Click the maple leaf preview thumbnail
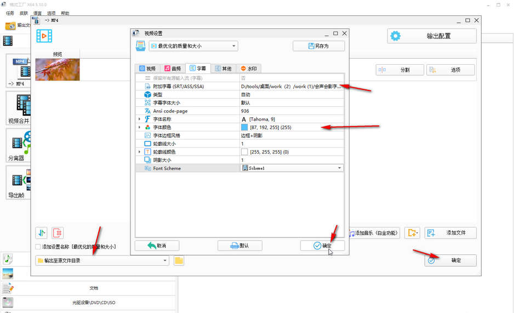 coord(58,70)
